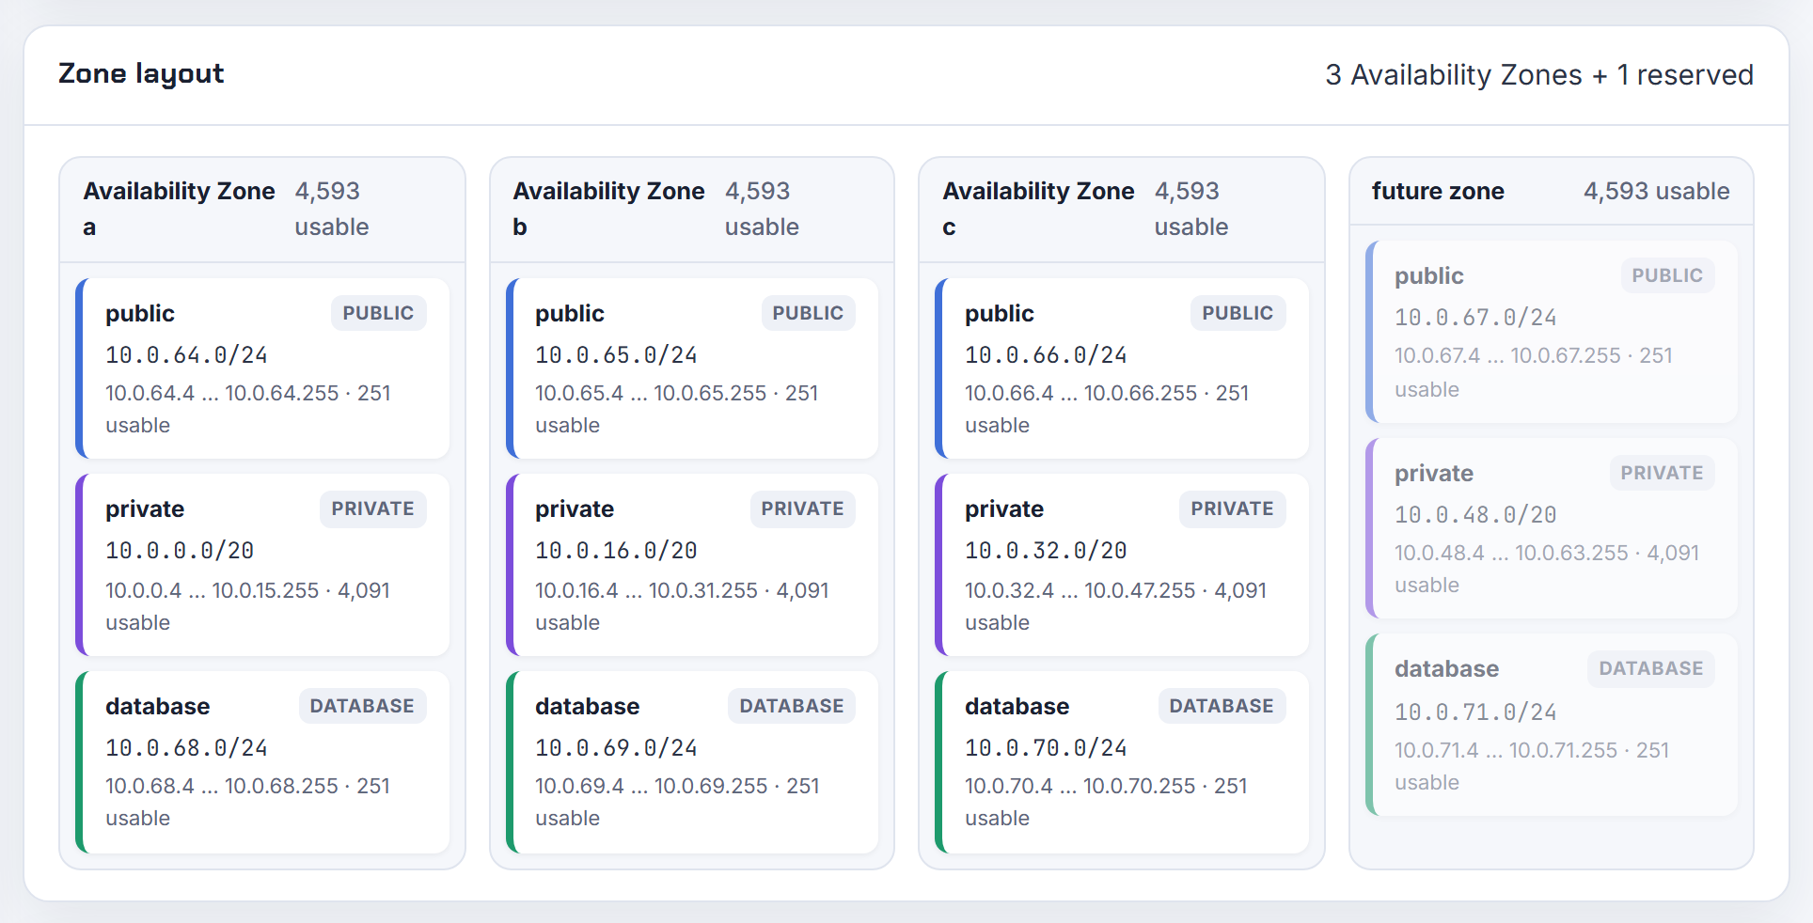Click range '10.0.32.4 ... 10.0.47.255' text
The width and height of the screenshot is (1813, 923).
1080,590
